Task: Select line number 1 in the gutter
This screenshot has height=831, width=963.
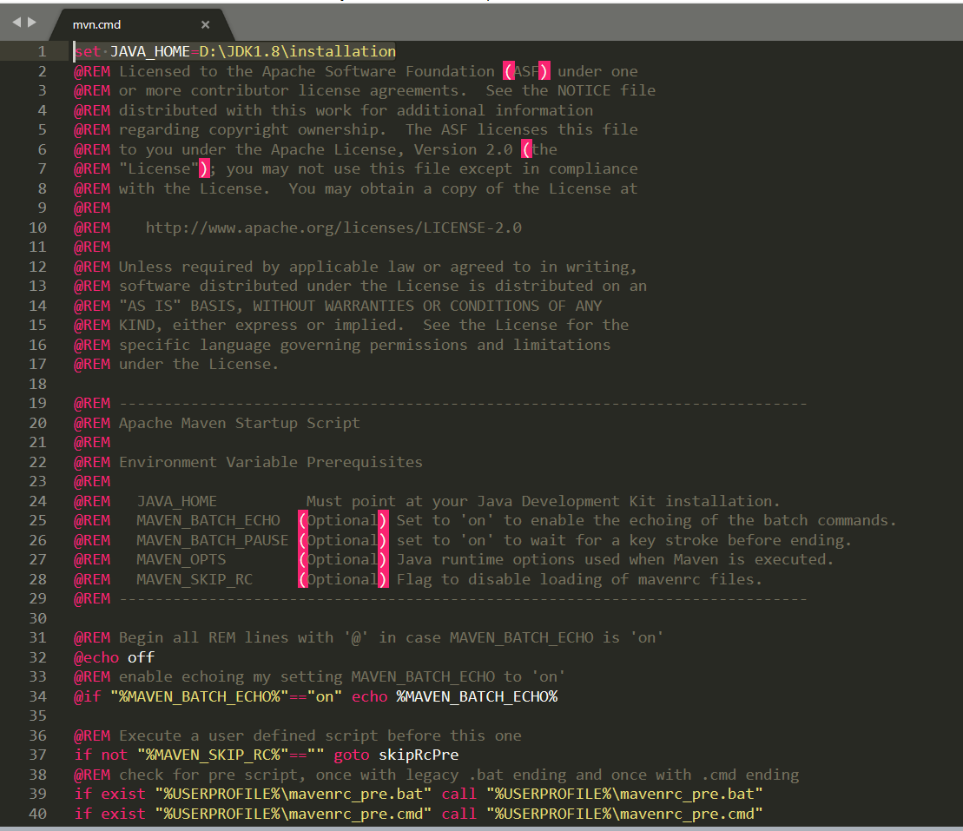Action: click(x=41, y=51)
